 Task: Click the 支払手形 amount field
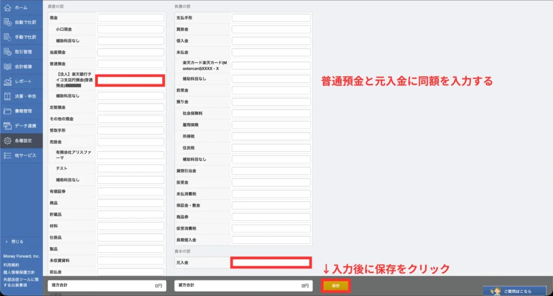(x=271, y=18)
